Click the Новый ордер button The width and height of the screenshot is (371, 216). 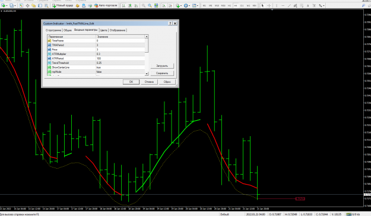pyautogui.click(x=62, y=5)
